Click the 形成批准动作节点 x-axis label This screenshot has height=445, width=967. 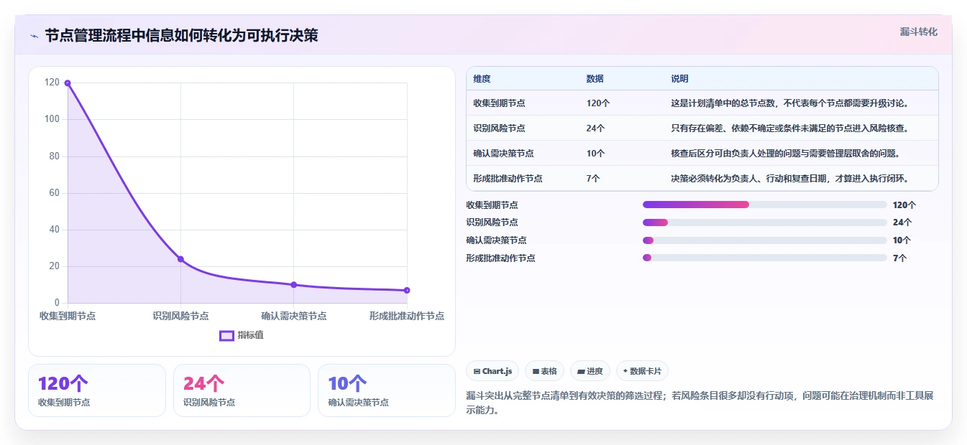[x=407, y=316]
